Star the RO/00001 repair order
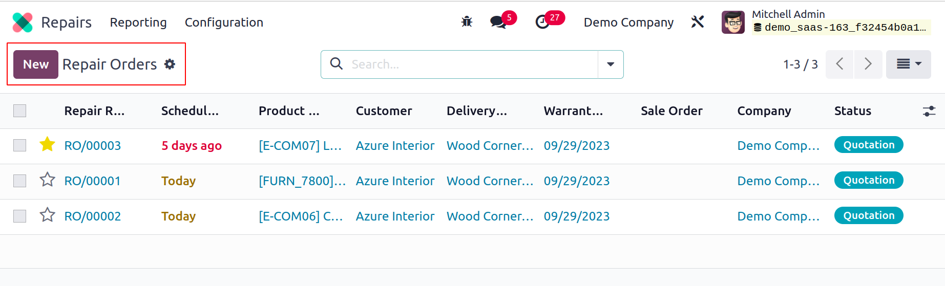The image size is (945, 286). click(47, 180)
